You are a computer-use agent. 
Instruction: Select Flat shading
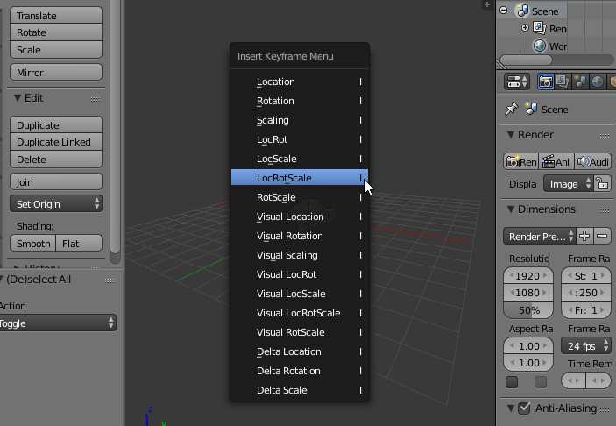click(x=79, y=244)
